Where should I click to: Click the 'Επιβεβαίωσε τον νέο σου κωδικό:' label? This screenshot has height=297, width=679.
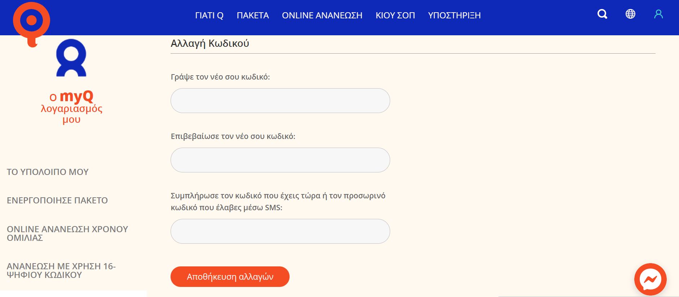(x=233, y=136)
